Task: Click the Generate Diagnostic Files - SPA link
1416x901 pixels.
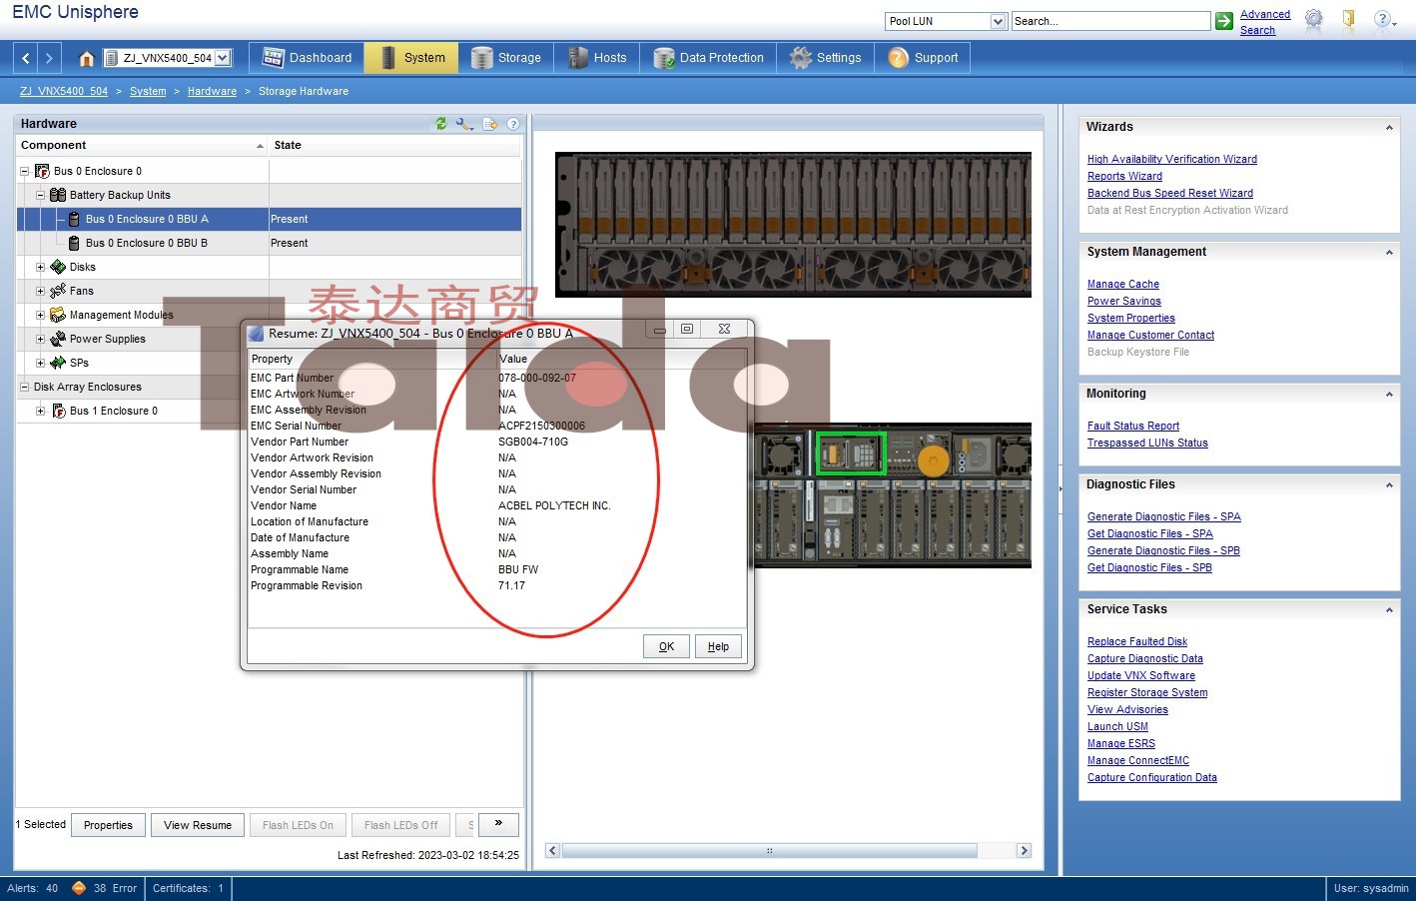Action: click(1164, 516)
